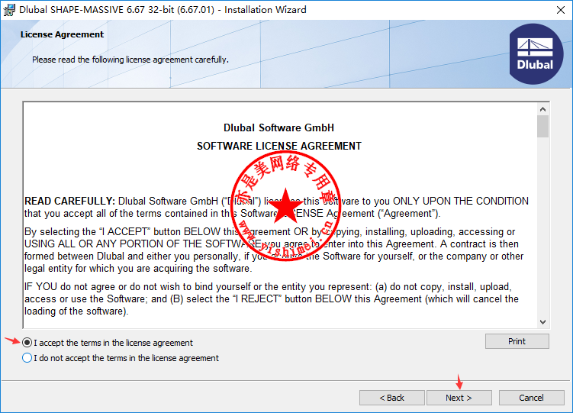The height and width of the screenshot is (413, 573).
Task: Print the license agreement
Action: tap(517, 341)
